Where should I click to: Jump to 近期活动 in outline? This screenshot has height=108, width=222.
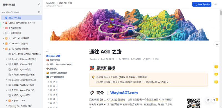[x=53, y=69]
